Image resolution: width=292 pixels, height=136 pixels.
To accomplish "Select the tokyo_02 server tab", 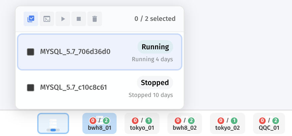I will [x=227, y=123].
